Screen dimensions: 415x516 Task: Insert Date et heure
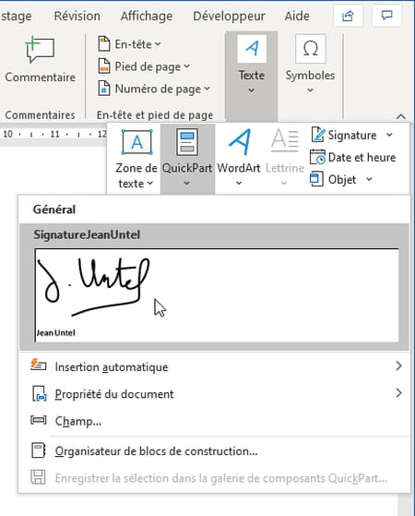353,157
